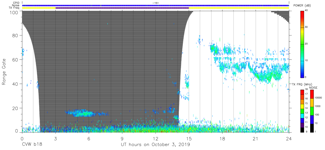Click the range gate tick label '80'
The height and width of the screenshot is (150, 325).
pyautogui.click(x=16, y=35)
